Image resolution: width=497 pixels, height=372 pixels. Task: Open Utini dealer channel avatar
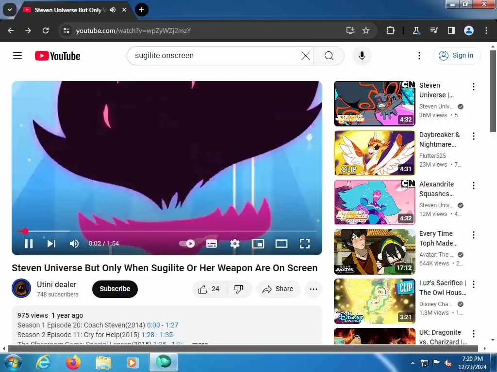coord(21,288)
